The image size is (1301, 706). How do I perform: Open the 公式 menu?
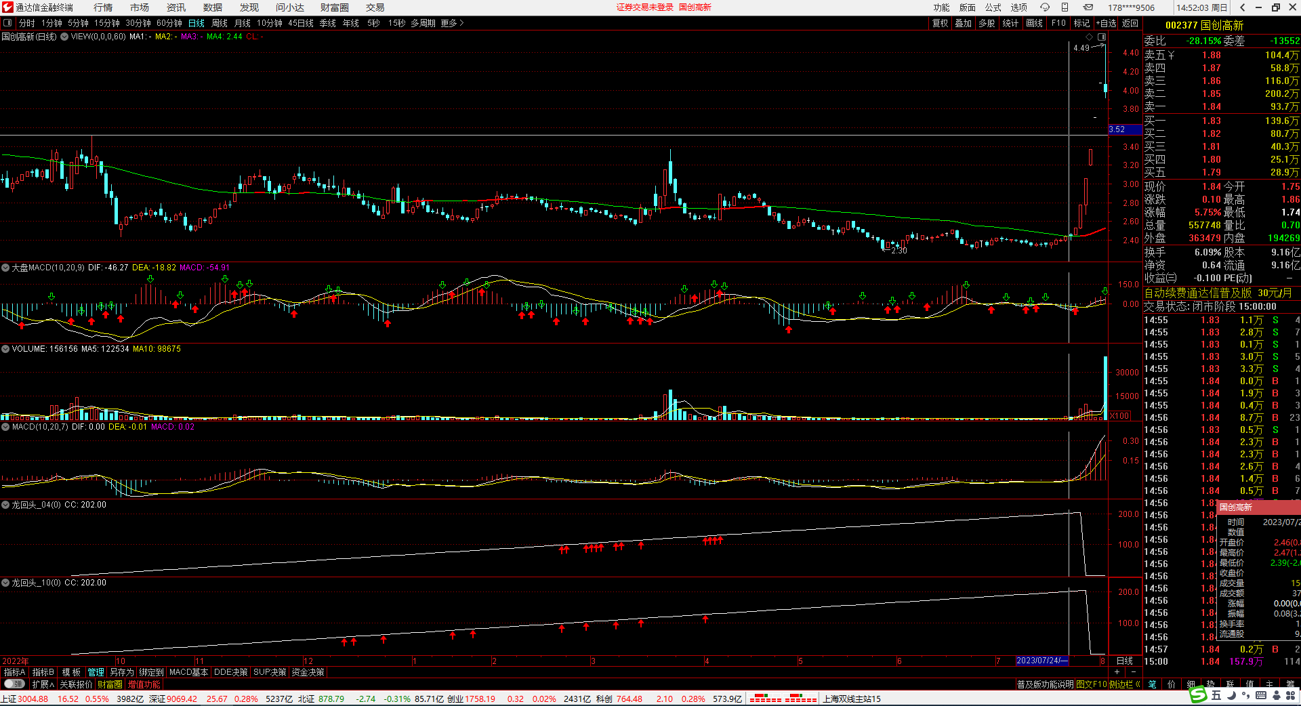pyautogui.click(x=993, y=7)
